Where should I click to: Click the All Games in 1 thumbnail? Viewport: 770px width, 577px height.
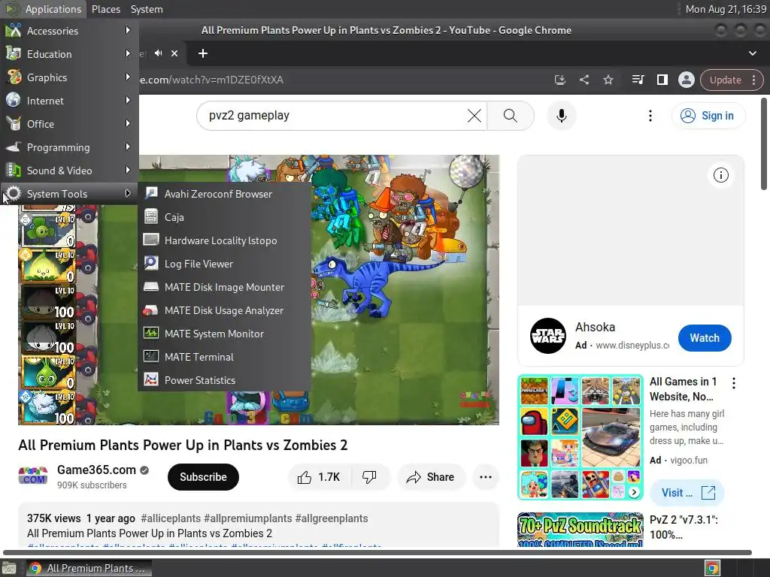click(581, 437)
